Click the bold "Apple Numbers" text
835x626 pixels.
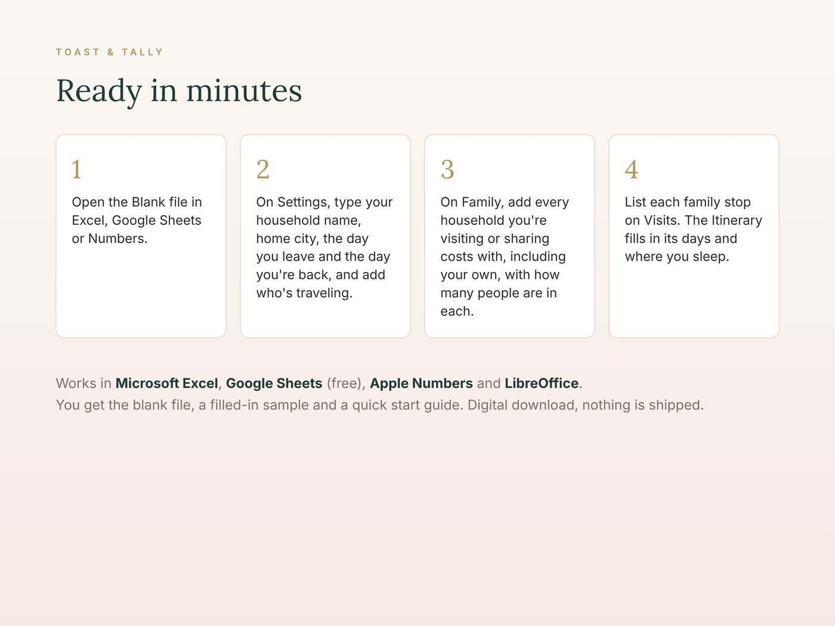point(422,383)
